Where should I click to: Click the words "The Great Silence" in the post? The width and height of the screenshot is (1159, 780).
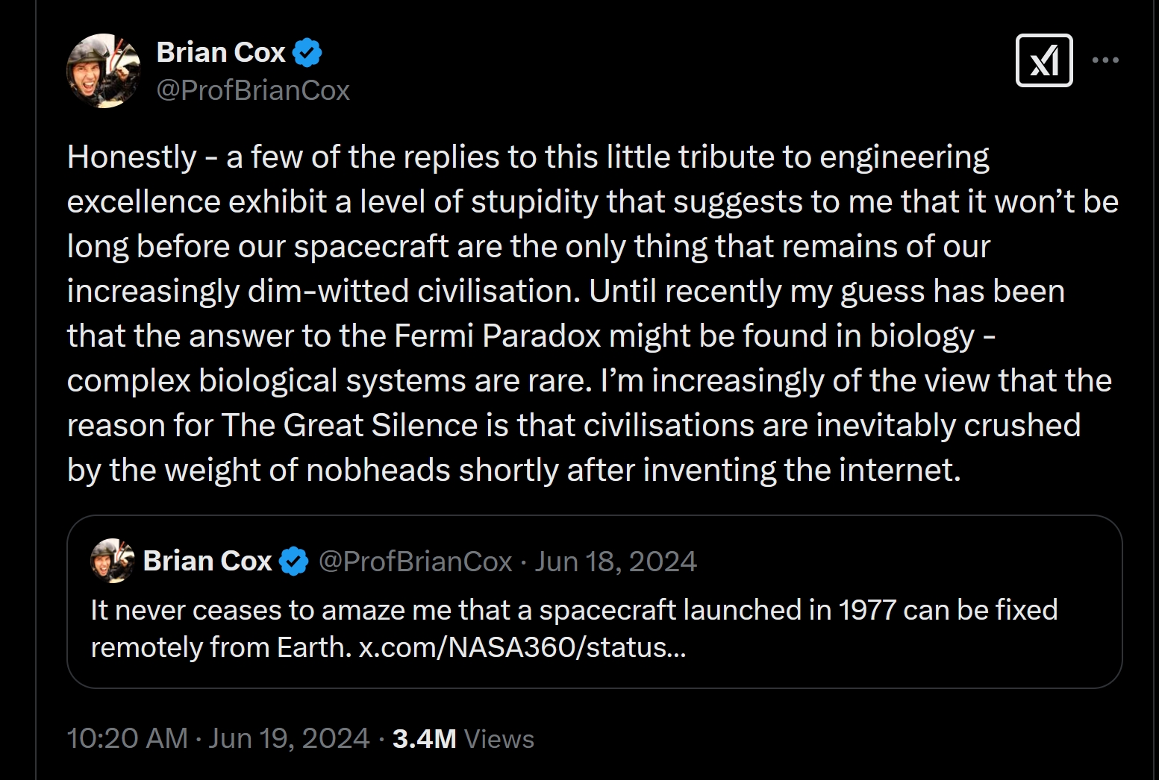(349, 426)
